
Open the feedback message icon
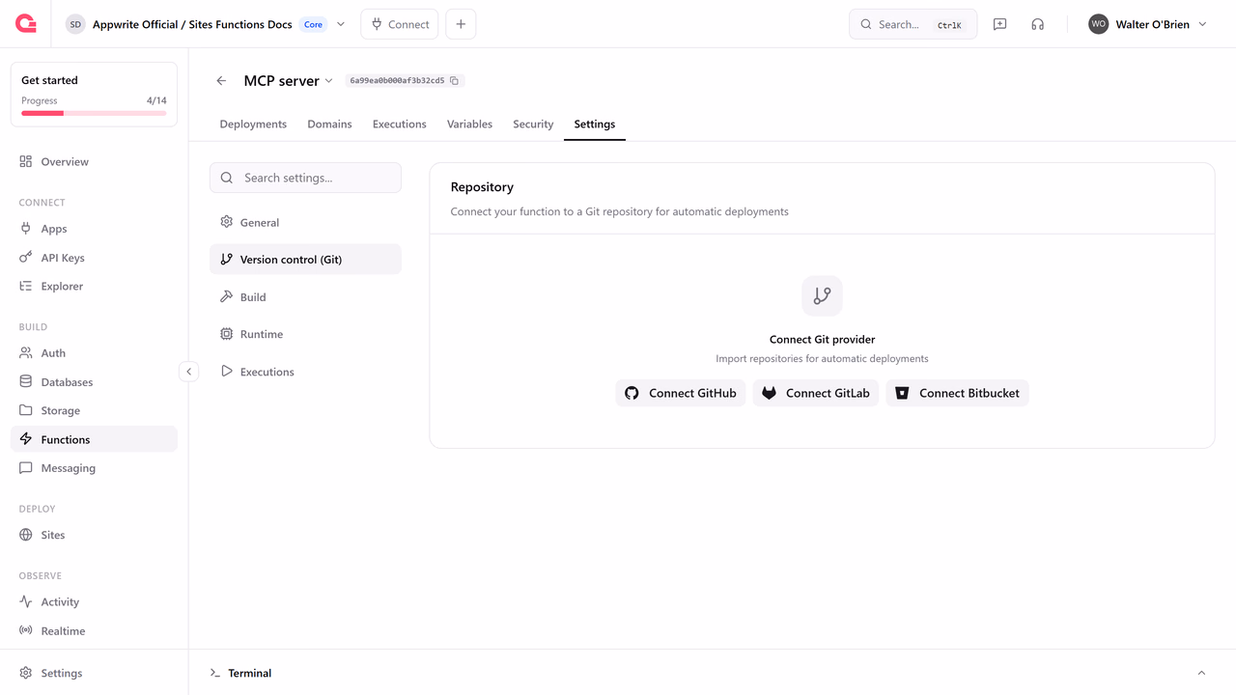999,24
